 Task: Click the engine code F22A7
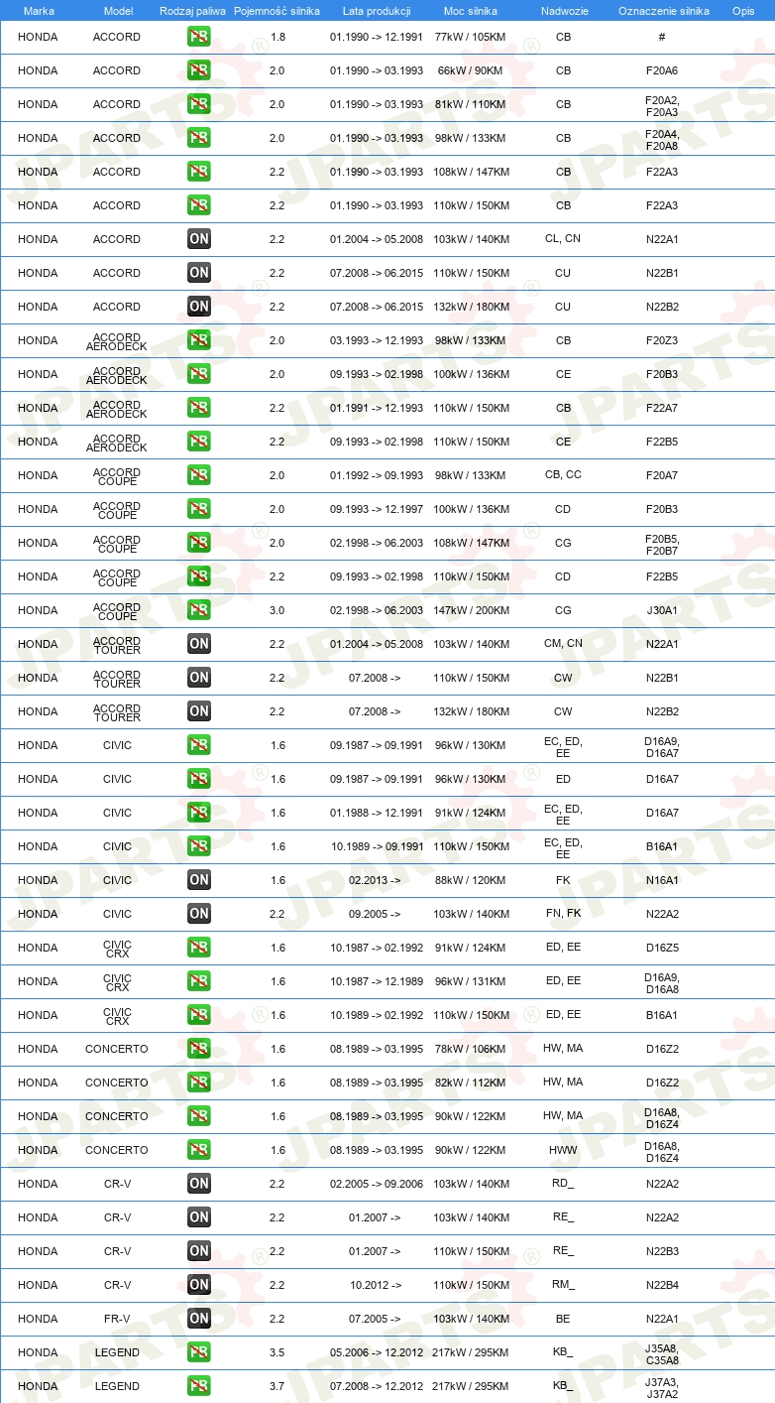[x=662, y=408]
